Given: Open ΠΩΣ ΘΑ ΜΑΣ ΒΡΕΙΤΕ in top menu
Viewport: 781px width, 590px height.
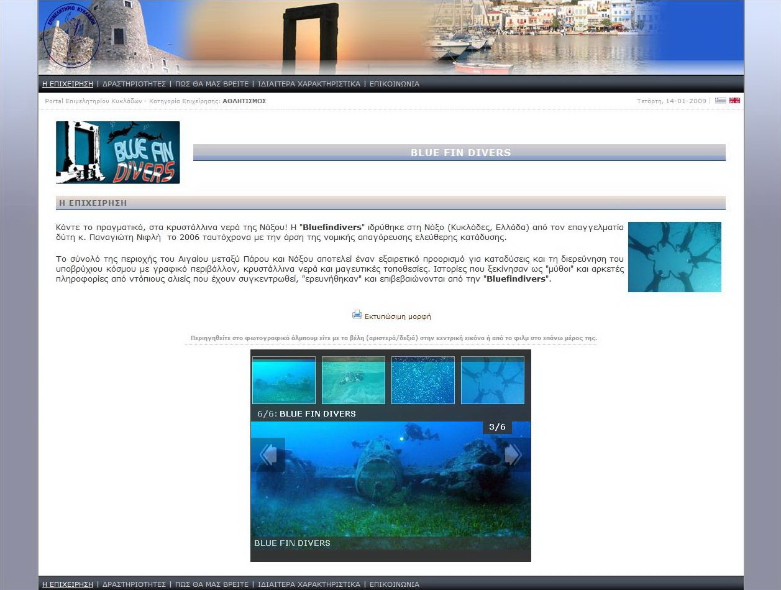Looking at the screenshot, I should (x=212, y=84).
